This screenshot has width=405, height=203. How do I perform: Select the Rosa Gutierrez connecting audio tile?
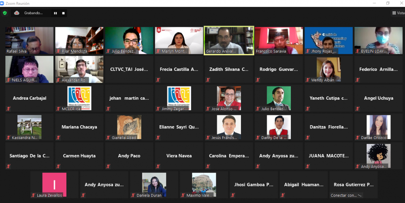(x=353, y=185)
